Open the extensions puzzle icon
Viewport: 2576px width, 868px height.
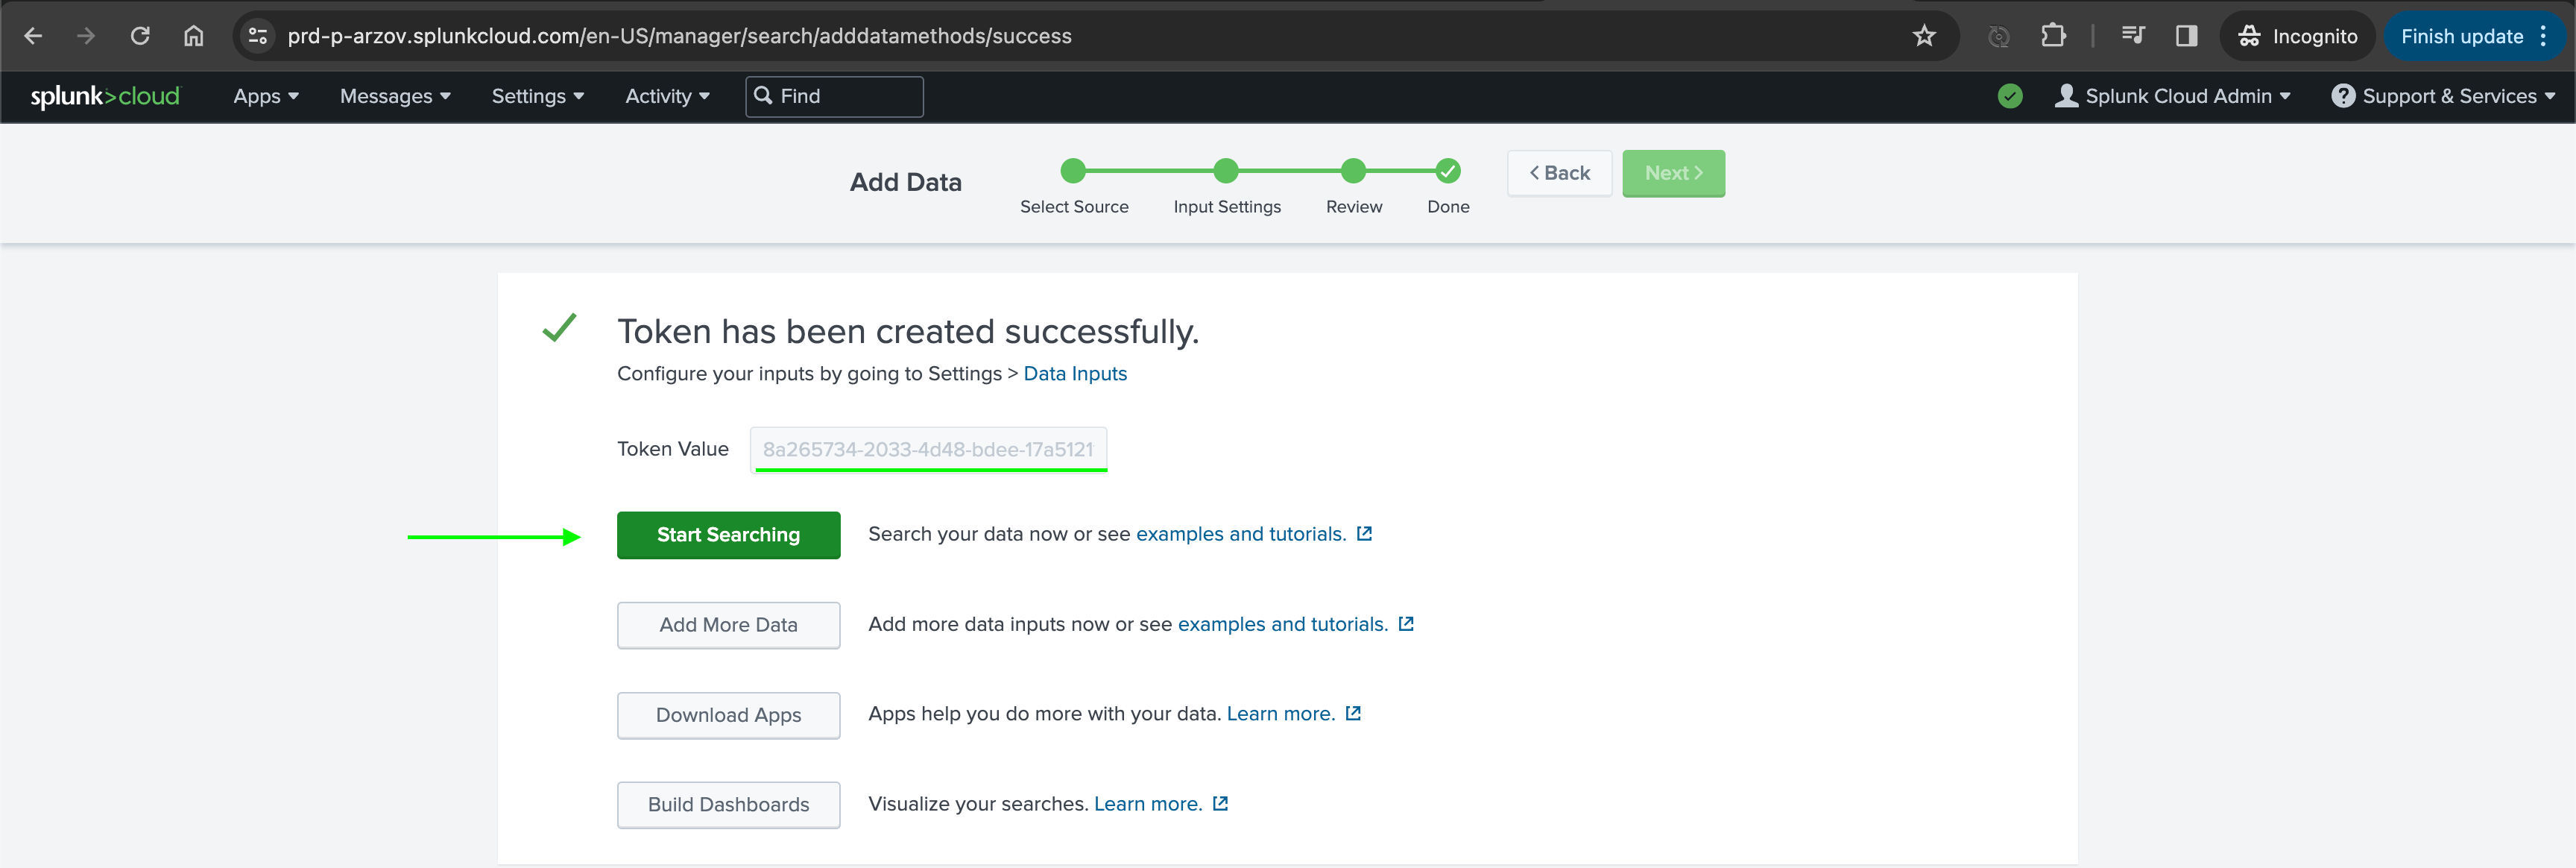click(2053, 36)
